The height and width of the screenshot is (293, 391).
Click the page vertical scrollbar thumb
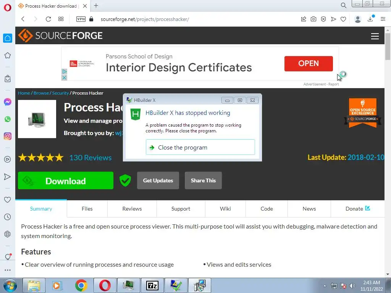click(388, 46)
